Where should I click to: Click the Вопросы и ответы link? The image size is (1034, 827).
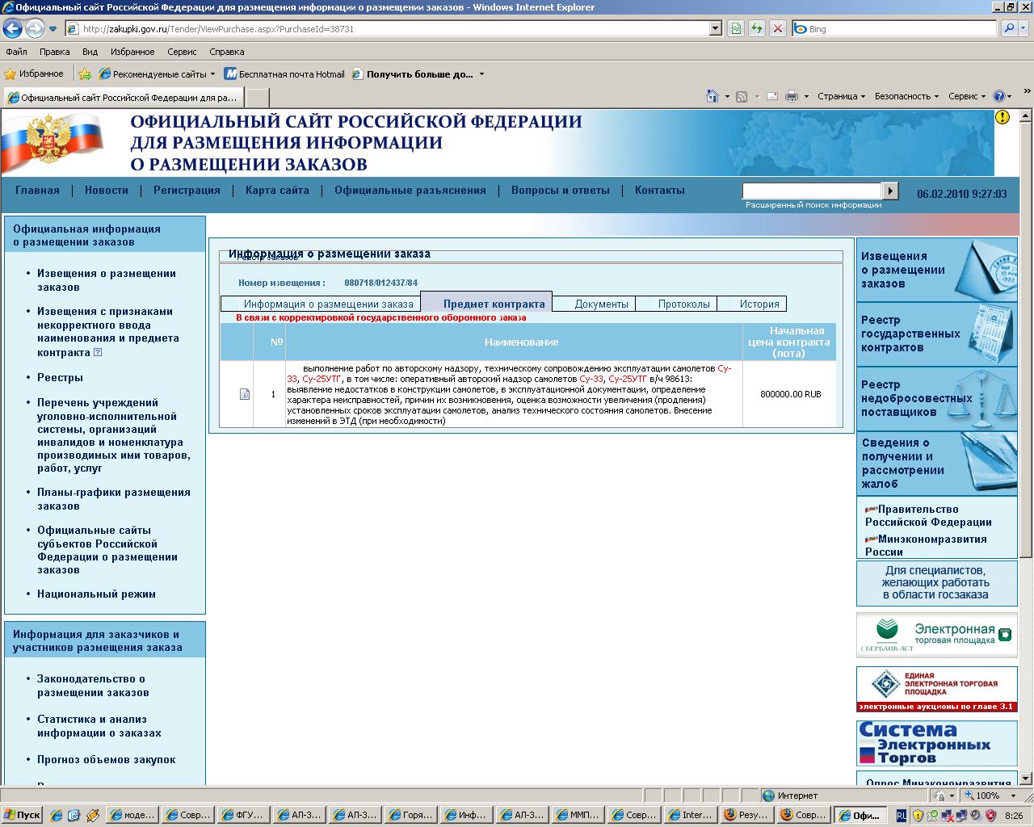(561, 191)
